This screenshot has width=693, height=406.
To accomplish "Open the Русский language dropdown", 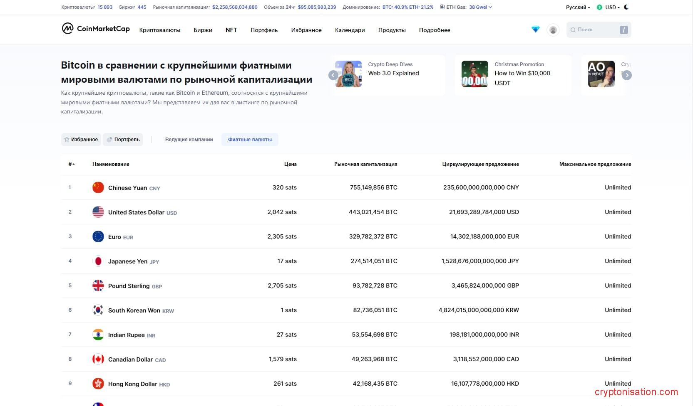I will click(578, 7).
